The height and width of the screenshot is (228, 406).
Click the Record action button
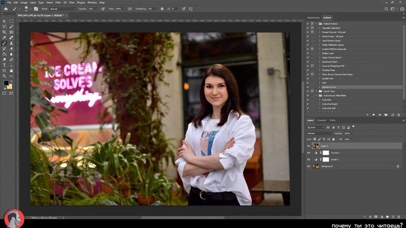(374, 115)
